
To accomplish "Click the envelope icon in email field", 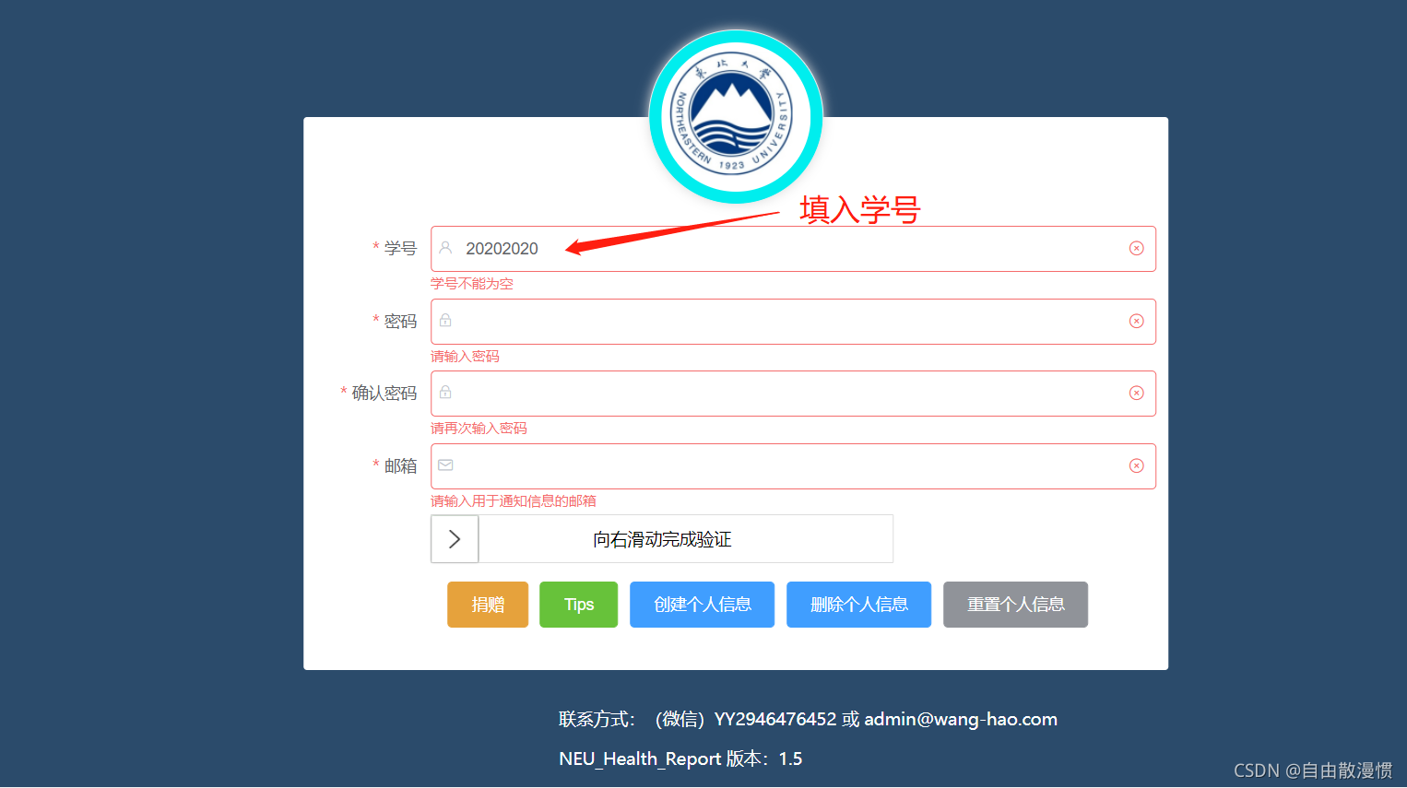I will 445,465.
